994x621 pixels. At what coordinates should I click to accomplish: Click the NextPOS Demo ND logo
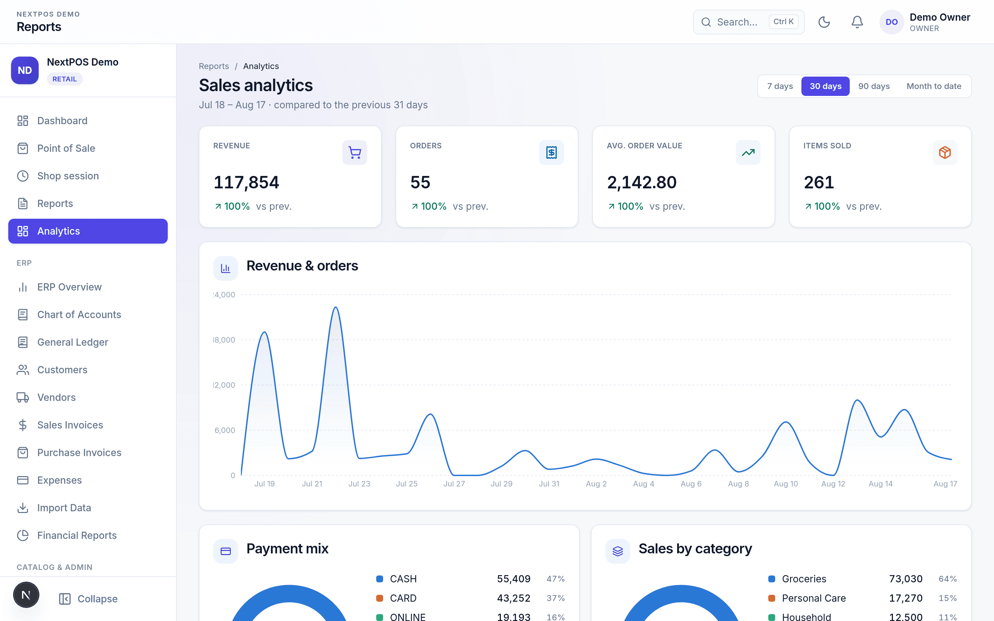25,70
